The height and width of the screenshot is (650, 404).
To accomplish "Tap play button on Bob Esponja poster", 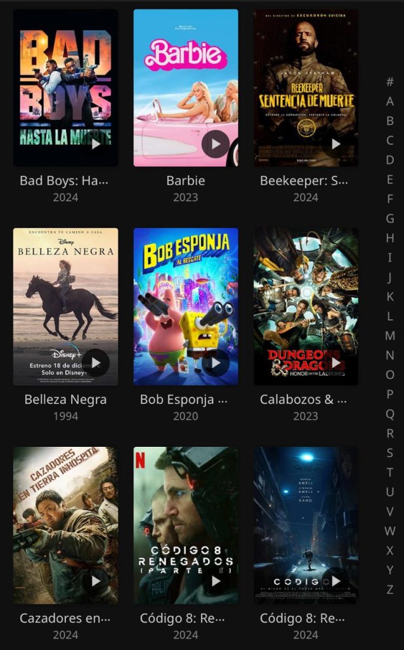I will [x=216, y=362].
